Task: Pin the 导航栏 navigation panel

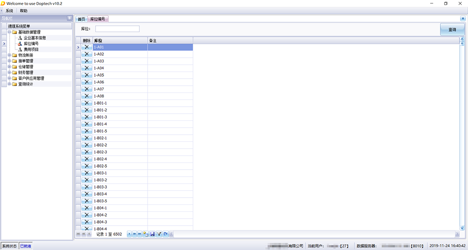Action: (x=70, y=19)
